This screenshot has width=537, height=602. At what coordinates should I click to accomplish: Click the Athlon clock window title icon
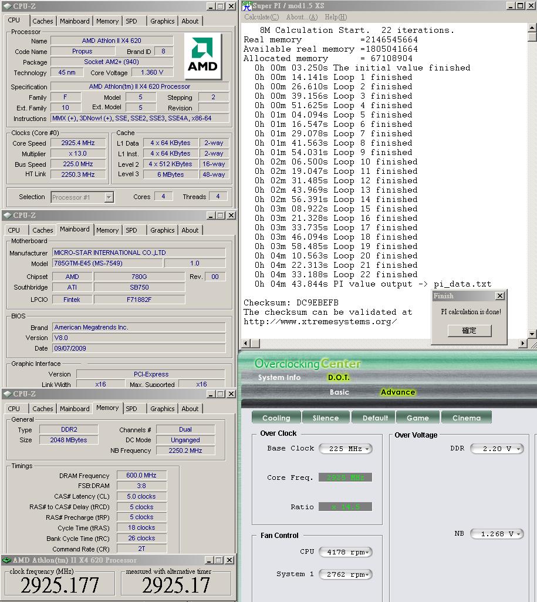click(x=7, y=560)
